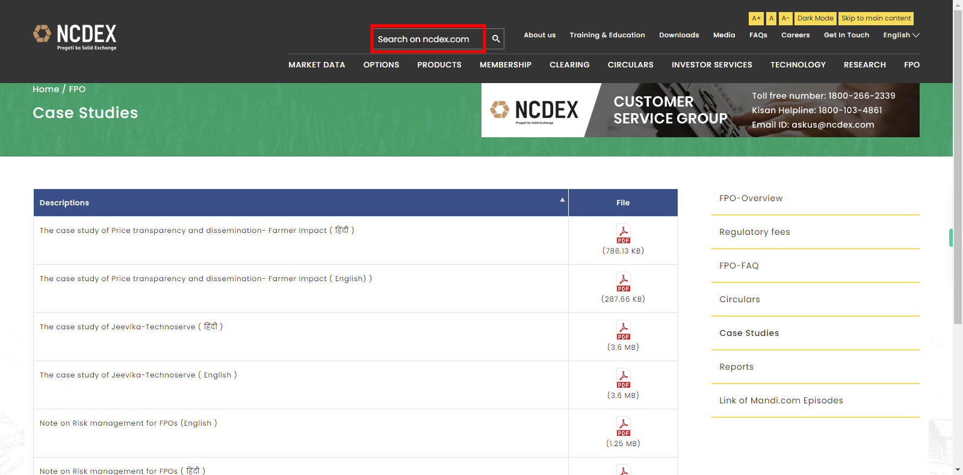This screenshot has height=475, width=963.
Task: Click the File column header
Action: (623, 203)
